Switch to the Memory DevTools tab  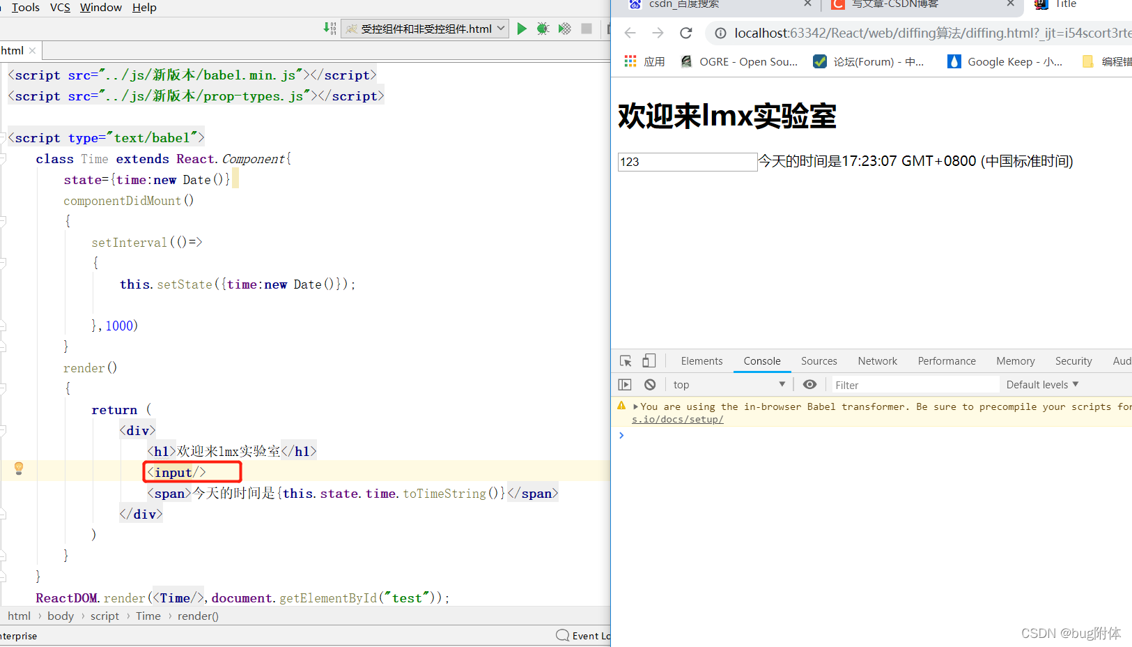point(1015,361)
